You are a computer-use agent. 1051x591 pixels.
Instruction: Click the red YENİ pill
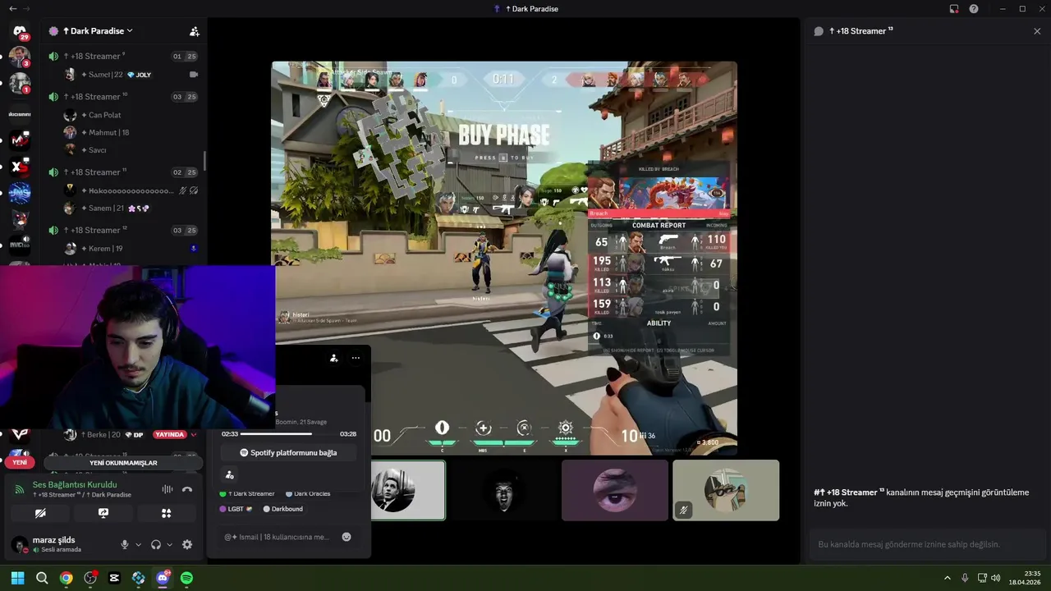20,462
